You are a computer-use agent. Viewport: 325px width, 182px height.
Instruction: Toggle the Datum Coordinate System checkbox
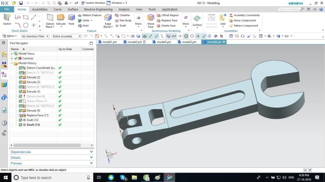[x=20, y=68]
